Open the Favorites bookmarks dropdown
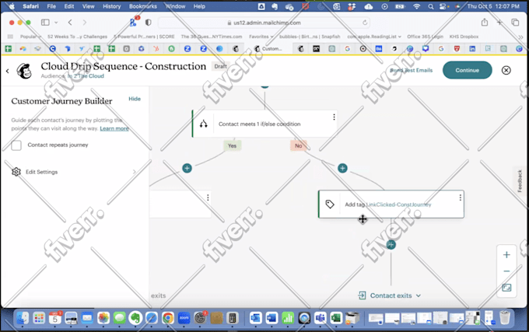The width and height of the screenshot is (529, 332). [261, 37]
